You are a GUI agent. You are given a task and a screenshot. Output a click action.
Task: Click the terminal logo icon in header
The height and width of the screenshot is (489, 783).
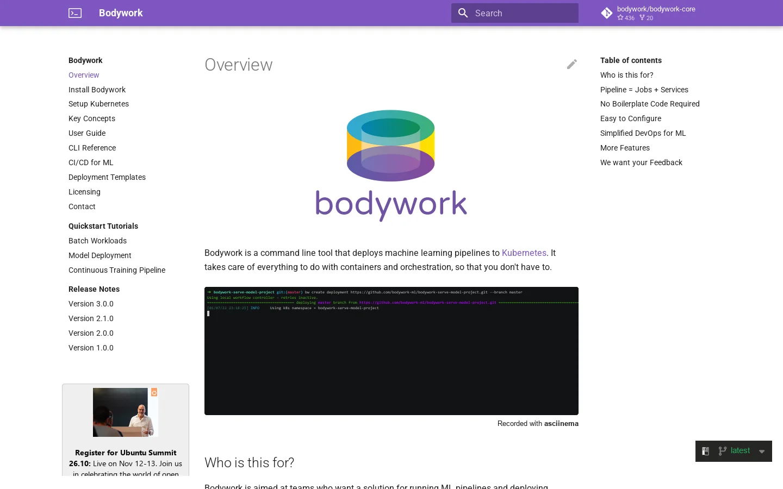coord(75,13)
